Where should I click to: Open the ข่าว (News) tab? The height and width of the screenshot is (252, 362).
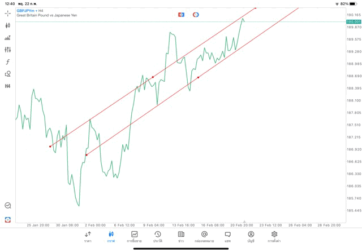[181, 236]
